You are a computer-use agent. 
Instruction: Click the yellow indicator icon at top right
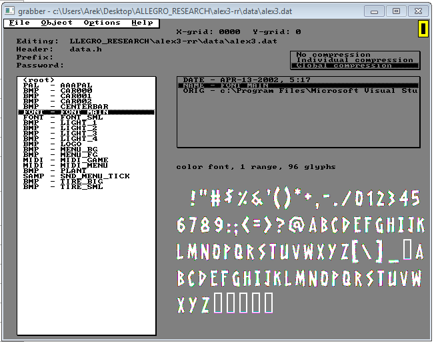[x=423, y=29]
